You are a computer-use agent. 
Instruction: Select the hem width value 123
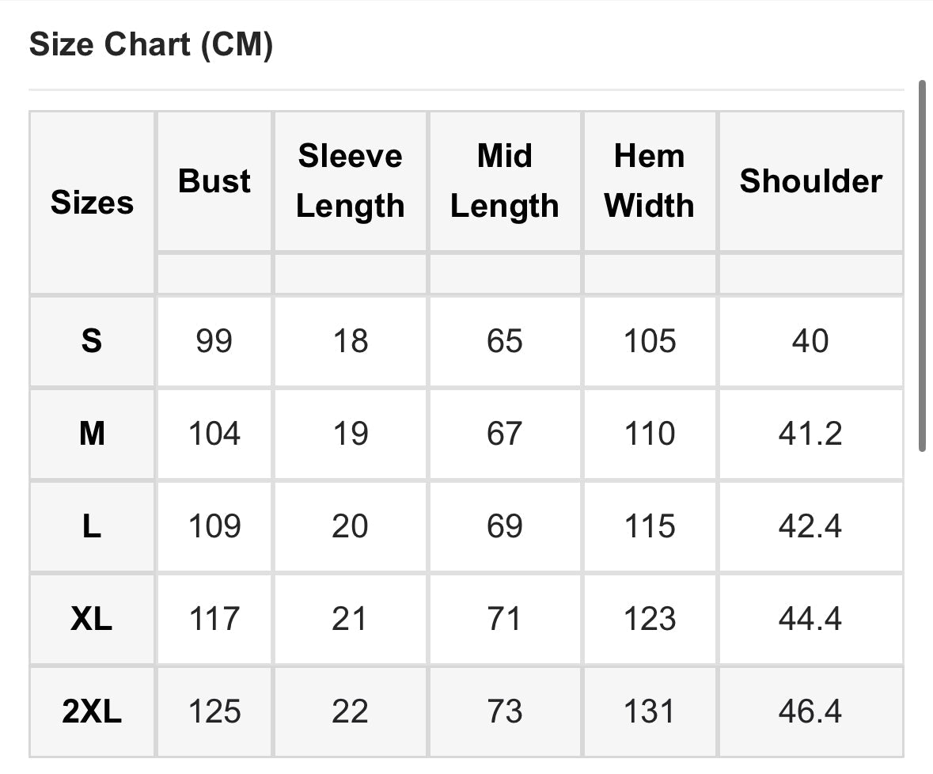[649, 619]
